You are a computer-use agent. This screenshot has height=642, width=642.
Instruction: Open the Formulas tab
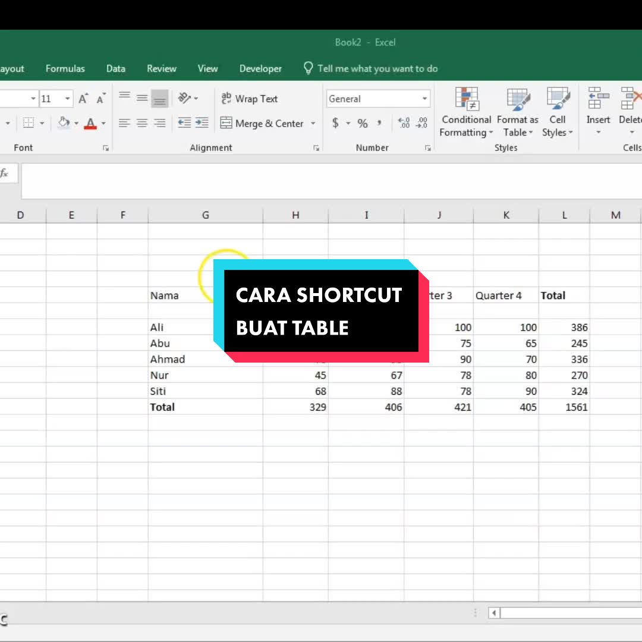65,69
